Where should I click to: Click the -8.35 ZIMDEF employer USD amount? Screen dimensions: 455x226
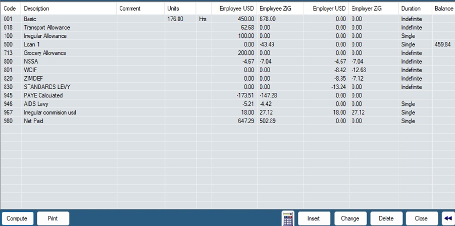pyautogui.click(x=339, y=79)
